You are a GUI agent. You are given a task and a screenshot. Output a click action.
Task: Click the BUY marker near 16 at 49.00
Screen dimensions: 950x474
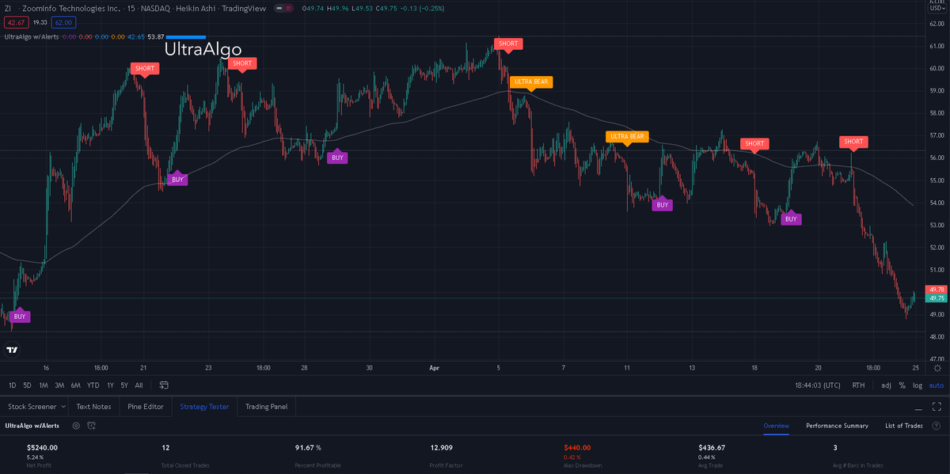coord(20,317)
